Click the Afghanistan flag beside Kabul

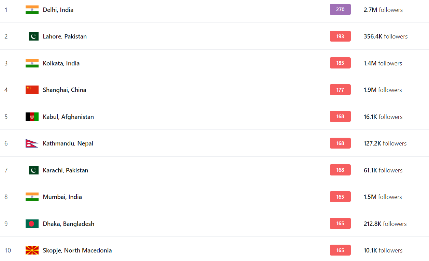32,117
